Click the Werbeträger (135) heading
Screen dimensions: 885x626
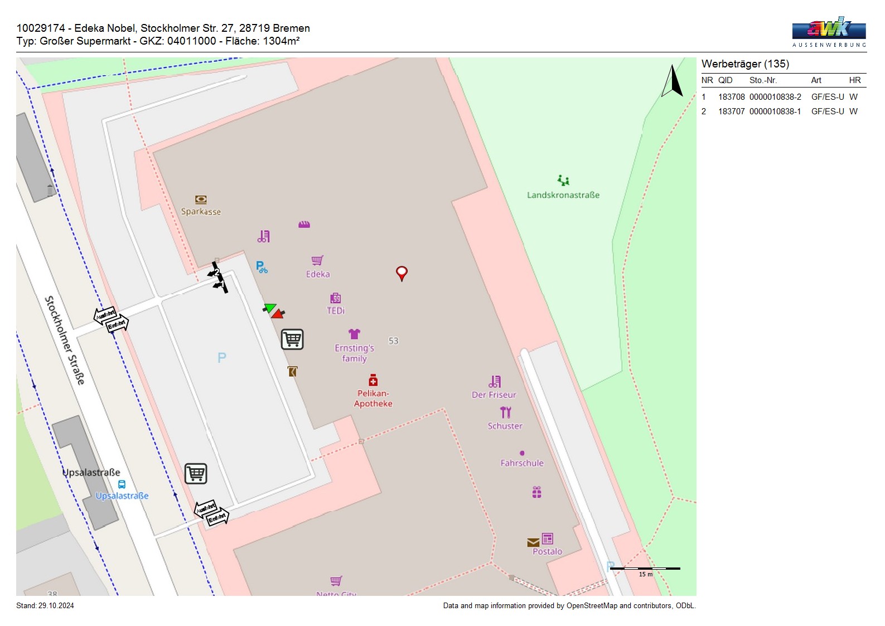(745, 64)
